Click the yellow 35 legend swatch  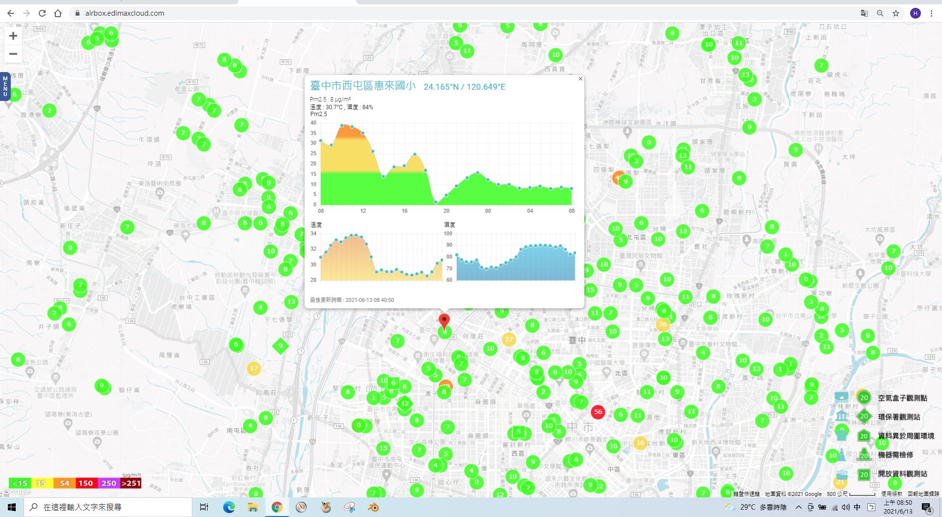point(41,483)
